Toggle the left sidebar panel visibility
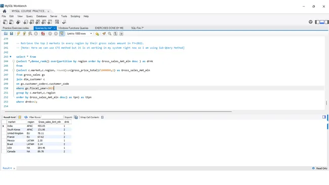Image resolution: width=329 pixels, height=185 pixels. click(x=317, y=22)
